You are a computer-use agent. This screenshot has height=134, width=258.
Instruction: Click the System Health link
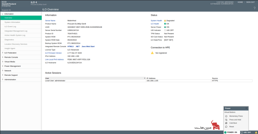pos(156,21)
